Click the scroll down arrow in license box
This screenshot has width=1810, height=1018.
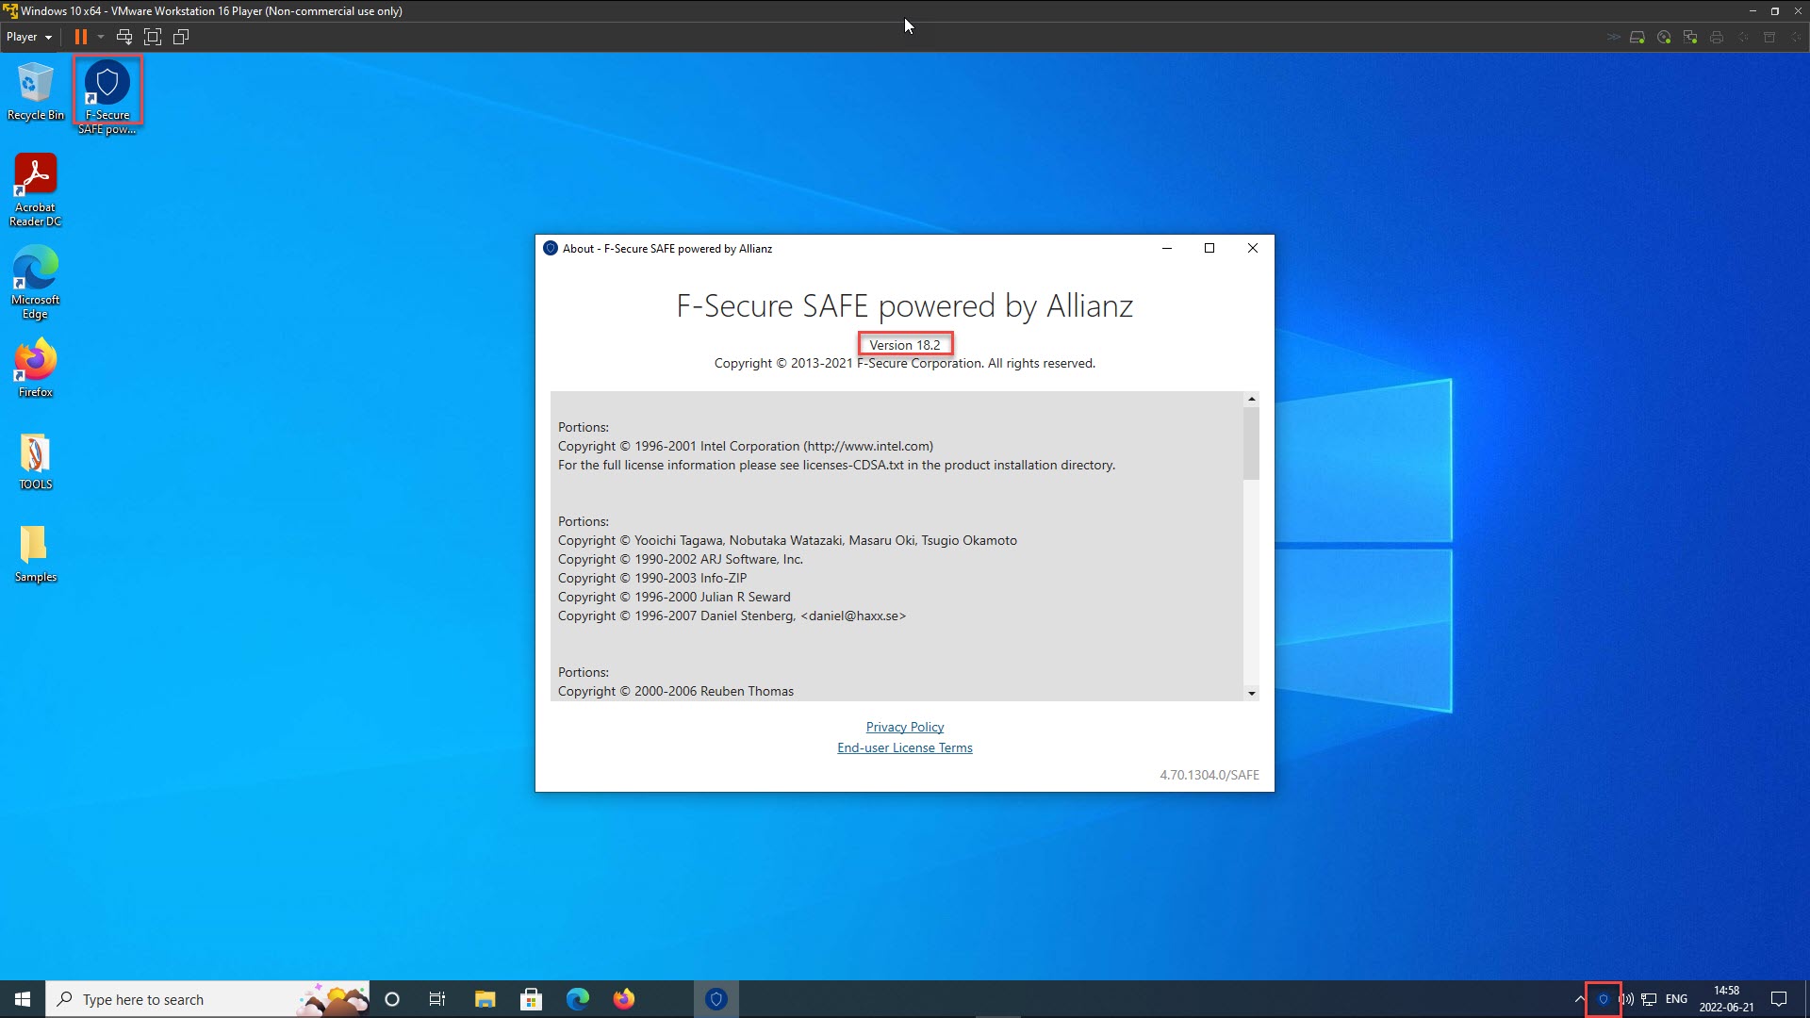pyautogui.click(x=1252, y=693)
